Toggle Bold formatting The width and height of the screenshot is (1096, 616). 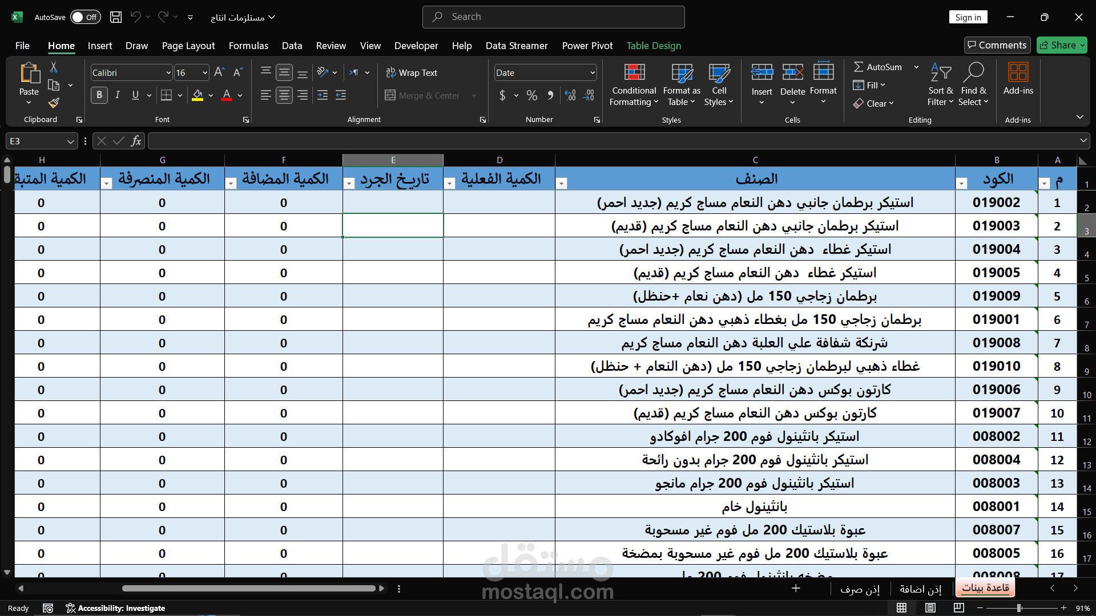point(99,95)
